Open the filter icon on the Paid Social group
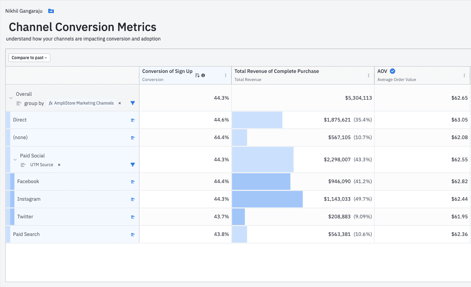Image resolution: width=471 pixels, height=287 pixels. point(132,164)
